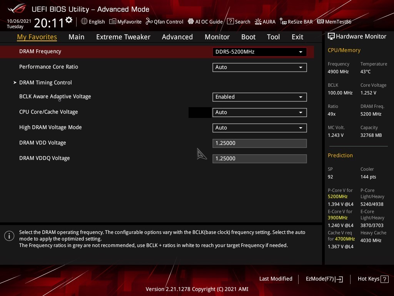Select the High DRAM Voltage Mode label

point(50,127)
